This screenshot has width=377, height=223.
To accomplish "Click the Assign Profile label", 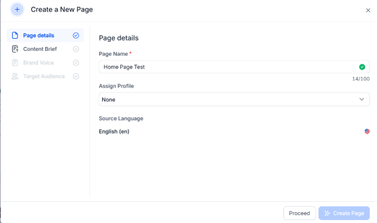I will 116,86.
